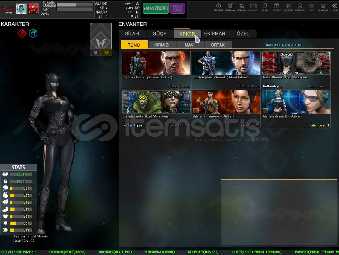Click the helmet head defense stat bar
Viewport: 339px width, 255px height.
click(21, 188)
